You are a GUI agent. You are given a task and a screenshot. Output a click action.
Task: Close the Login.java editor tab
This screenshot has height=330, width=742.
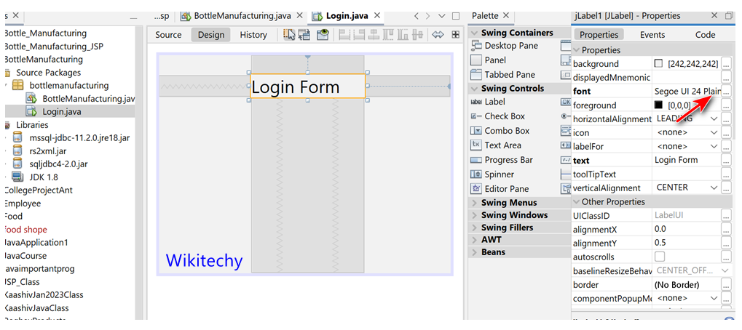[377, 15]
